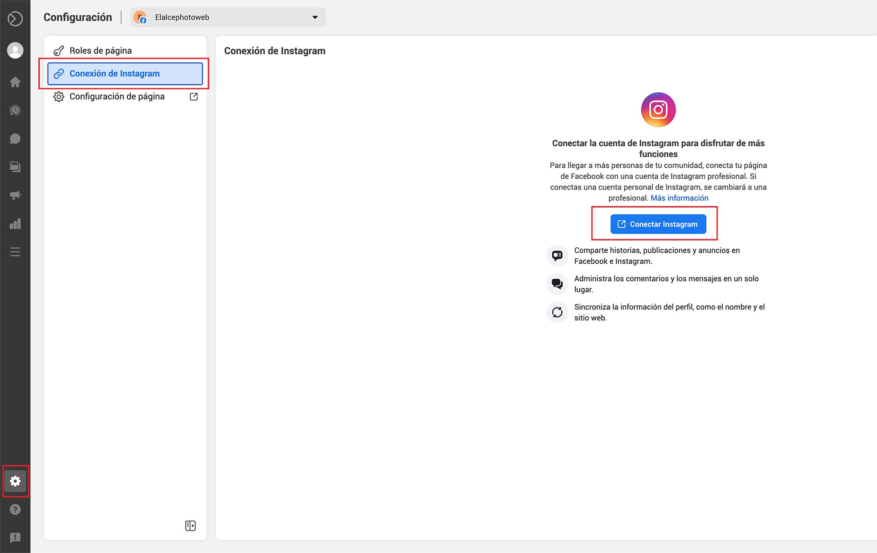
Task: Open the Más información link
Action: [679, 198]
